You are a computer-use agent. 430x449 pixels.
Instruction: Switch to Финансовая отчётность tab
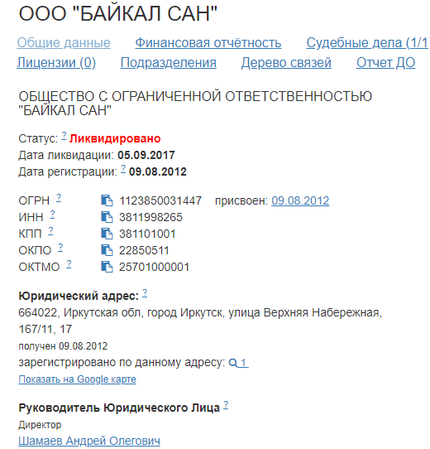[208, 43]
